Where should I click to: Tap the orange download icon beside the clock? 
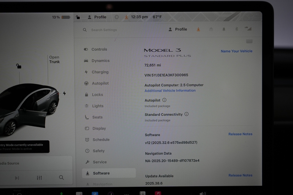[x=126, y=17]
